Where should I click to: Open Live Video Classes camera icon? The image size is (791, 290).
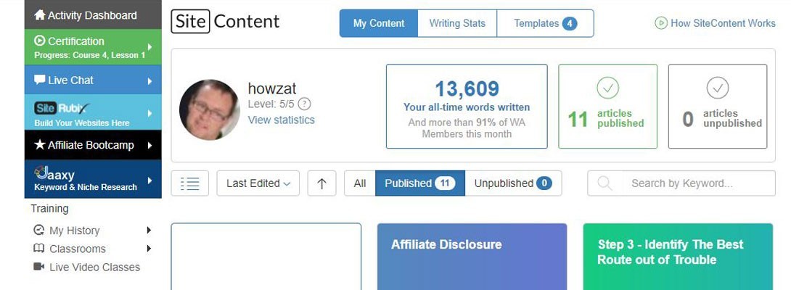click(x=39, y=267)
